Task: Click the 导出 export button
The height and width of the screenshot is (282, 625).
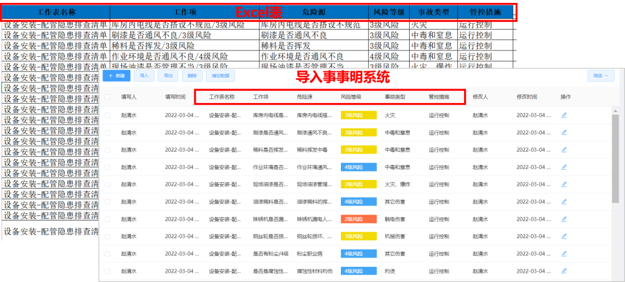Action: coord(168,76)
